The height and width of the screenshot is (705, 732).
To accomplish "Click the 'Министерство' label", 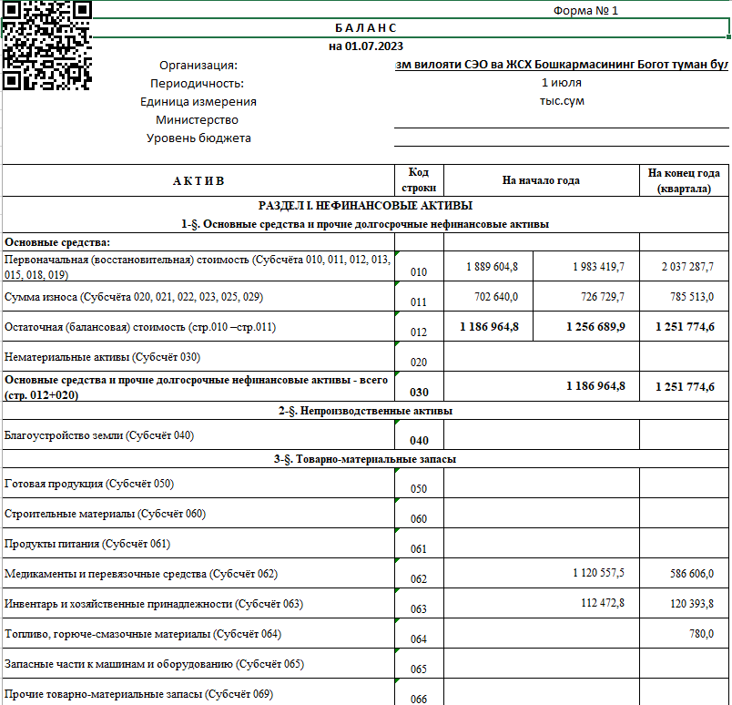I will click(x=197, y=120).
